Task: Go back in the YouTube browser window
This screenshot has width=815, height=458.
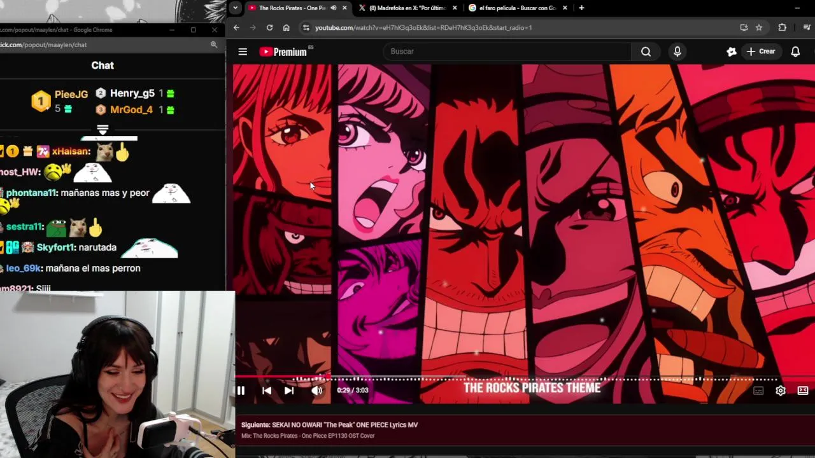Action: (x=236, y=27)
